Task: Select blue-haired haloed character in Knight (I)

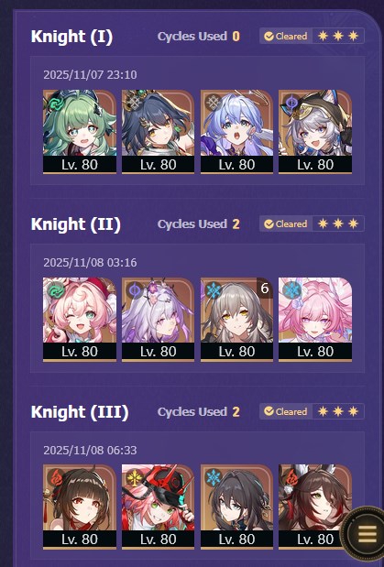Action: pyautogui.click(x=236, y=132)
